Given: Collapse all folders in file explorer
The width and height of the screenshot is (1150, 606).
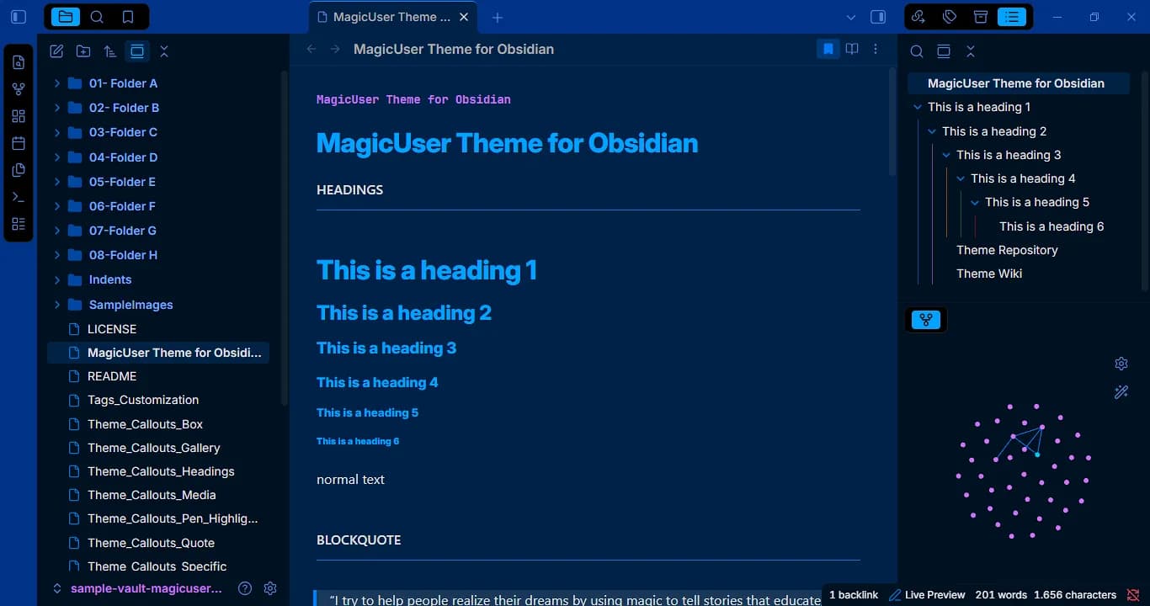Looking at the screenshot, I should point(164,51).
